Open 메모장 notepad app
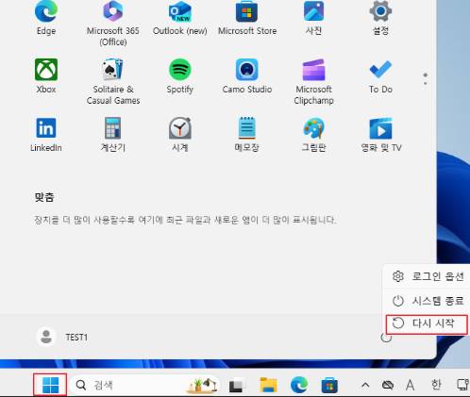 pyautogui.click(x=247, y=135)
